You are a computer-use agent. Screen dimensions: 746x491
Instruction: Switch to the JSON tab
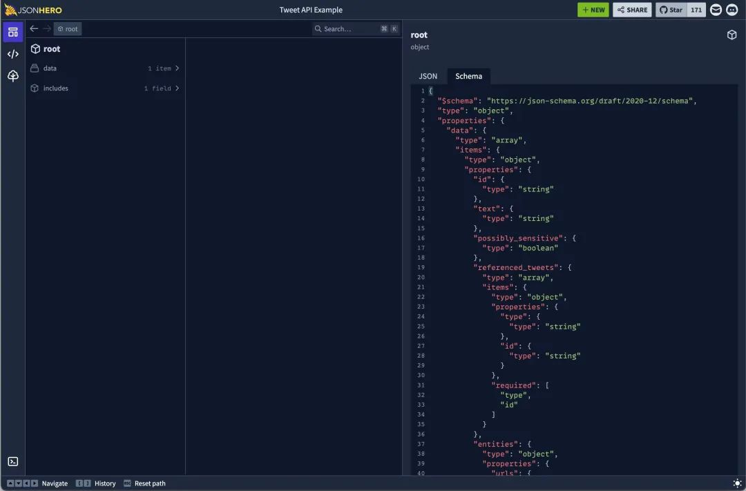coord(428,76)
